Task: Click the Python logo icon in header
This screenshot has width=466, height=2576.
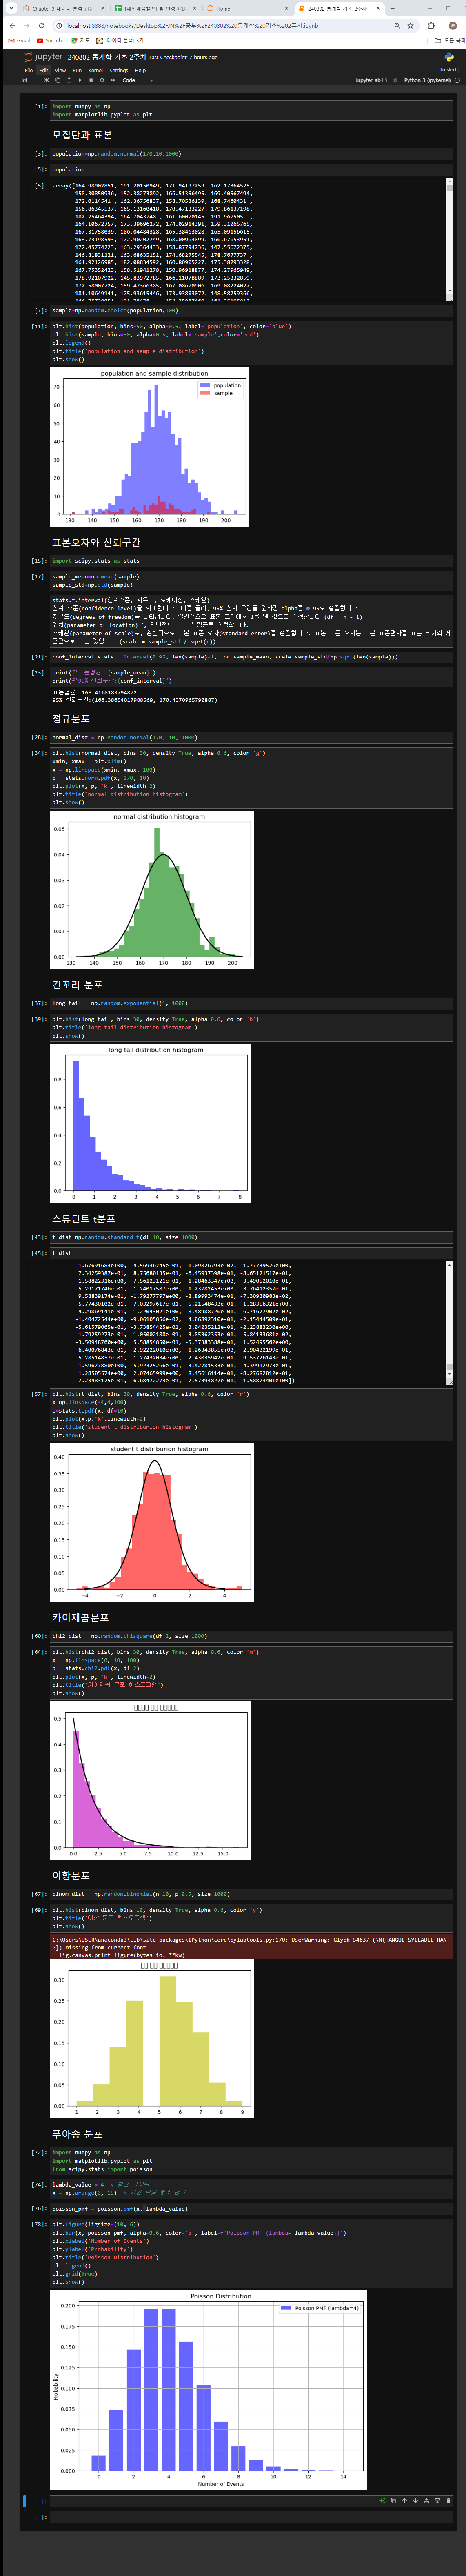Action: [x=449, y=57]
